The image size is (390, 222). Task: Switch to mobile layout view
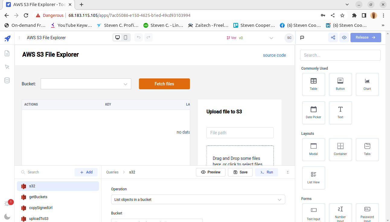point(126,37)
